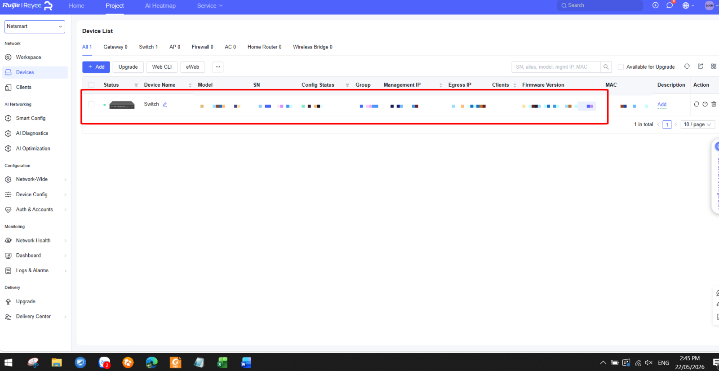Expand the Network-Wide sidebar menu
The height and width of the screenshot is (371, 719).
point(35,179)
